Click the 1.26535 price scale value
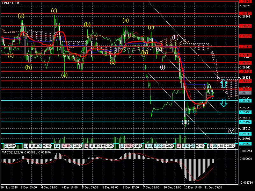 click(245, 78)
